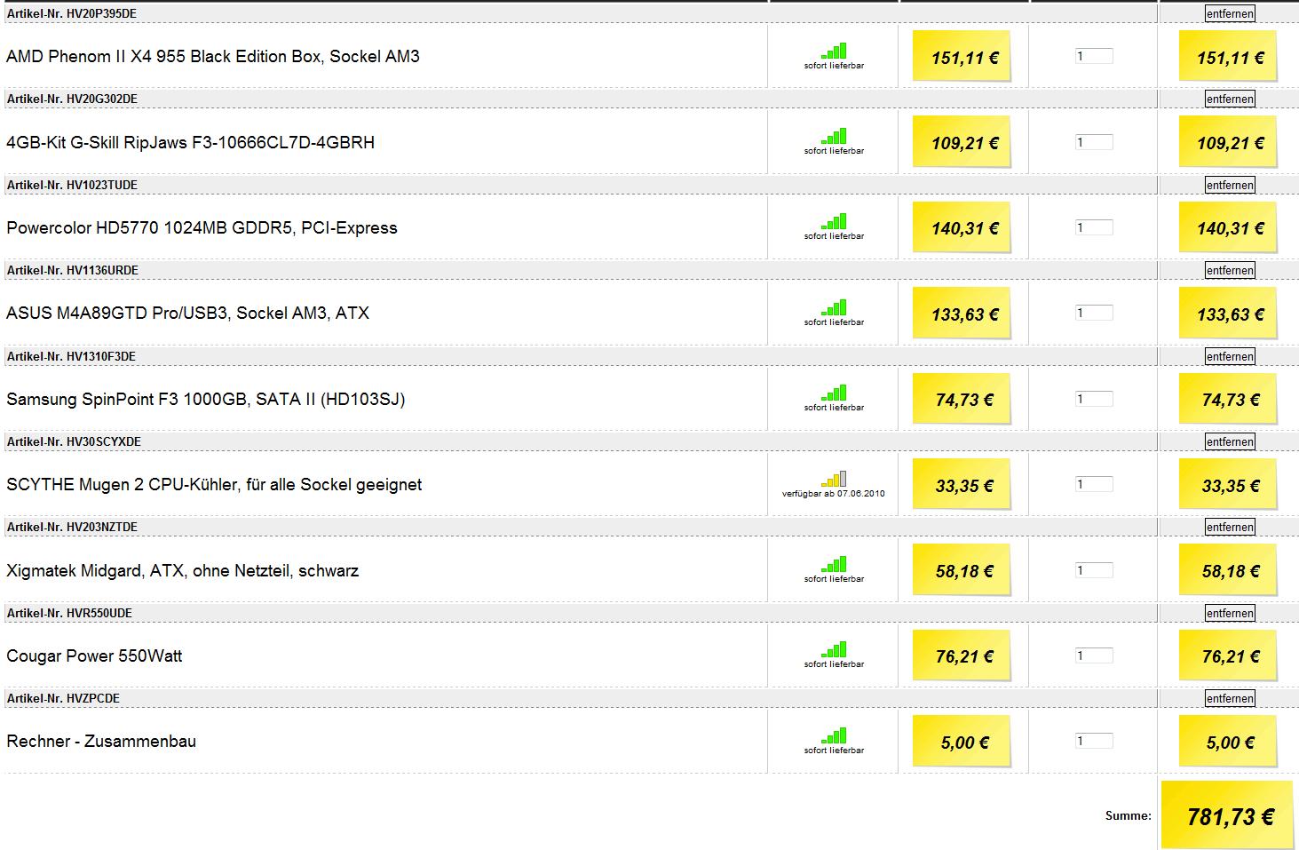Click label 'Artikel-Nr. HV1136URDE'
1299x850 pixels.
tap(73, 270)
